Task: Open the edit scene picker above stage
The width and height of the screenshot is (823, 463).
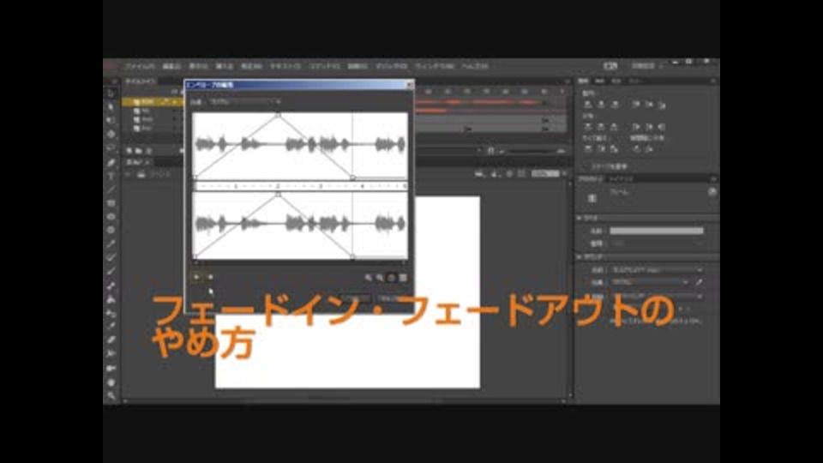Action: click(x=479, y=174)
